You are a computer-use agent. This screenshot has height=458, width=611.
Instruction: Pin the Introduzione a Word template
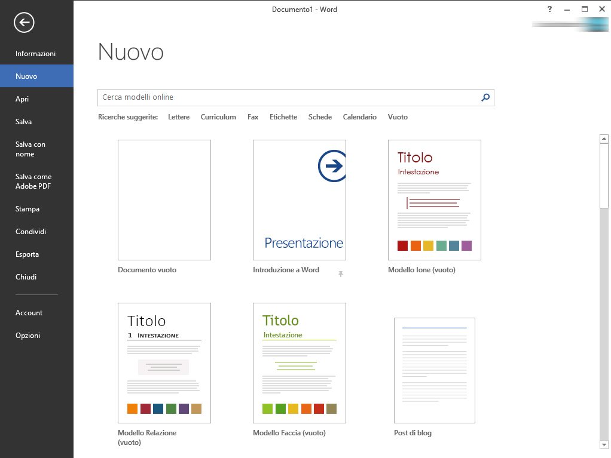(x=341, y=273)
